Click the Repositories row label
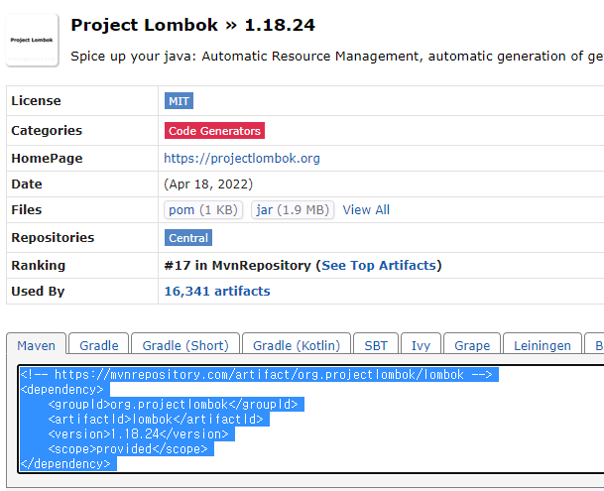Screen dimensions: 604x491 [x=53, y=238]
